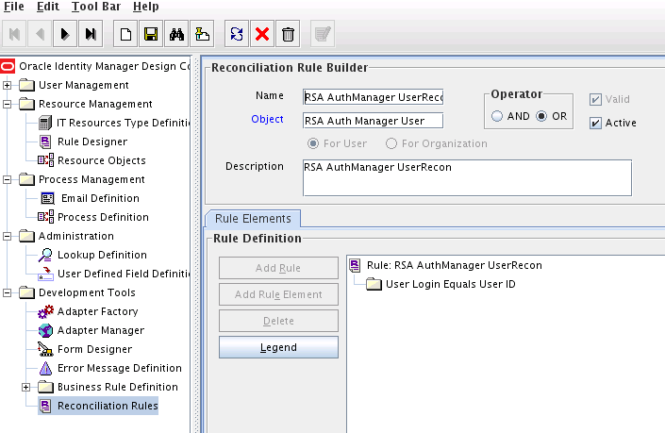Screen dimensions: 665x433
Task: Open Business Rule Definition in the tree
Action: pyautogui.click(x=118, y=387)
